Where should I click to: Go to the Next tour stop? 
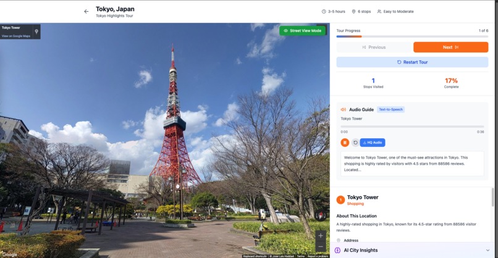point(450,48)
